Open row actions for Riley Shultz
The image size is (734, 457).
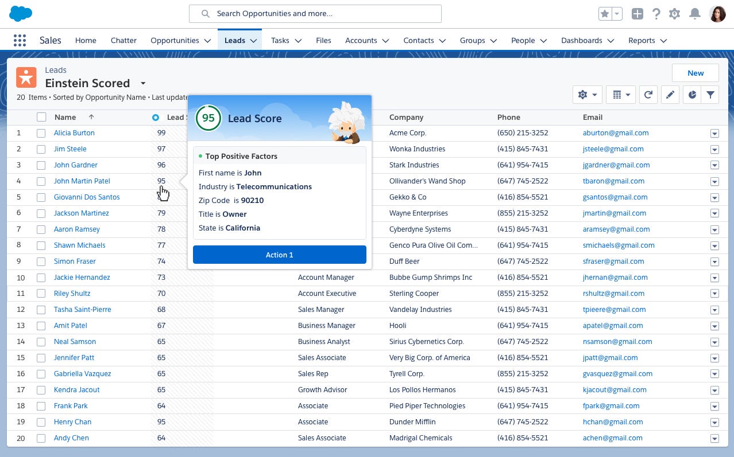[x=714, y=294]
